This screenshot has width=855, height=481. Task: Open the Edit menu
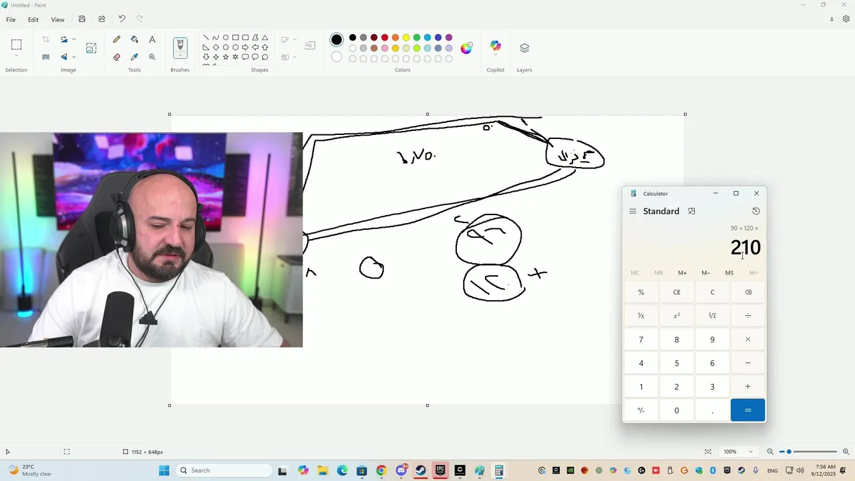pos(33,19)
